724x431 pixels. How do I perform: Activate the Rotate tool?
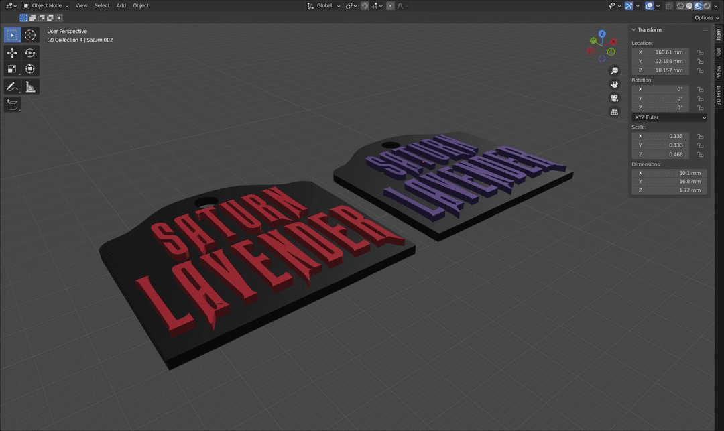pyautogui.click(x=30, y=52)
